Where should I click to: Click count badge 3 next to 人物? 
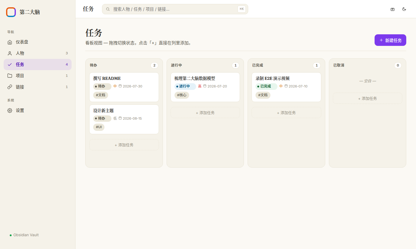[67, 53]
